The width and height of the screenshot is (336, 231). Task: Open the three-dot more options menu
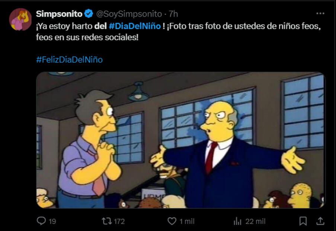point(320,13)
